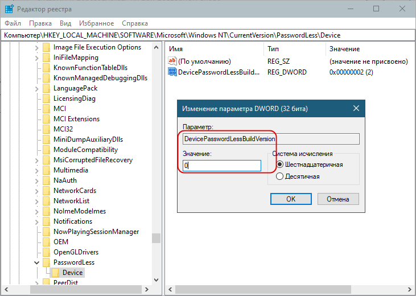
Task: Select the Шестнадцатеричная radio button
Action: pos(279,165)
